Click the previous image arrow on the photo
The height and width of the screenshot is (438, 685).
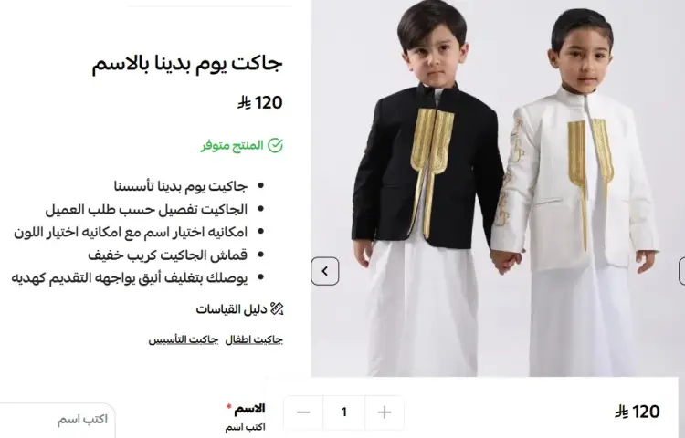point(324,271)
